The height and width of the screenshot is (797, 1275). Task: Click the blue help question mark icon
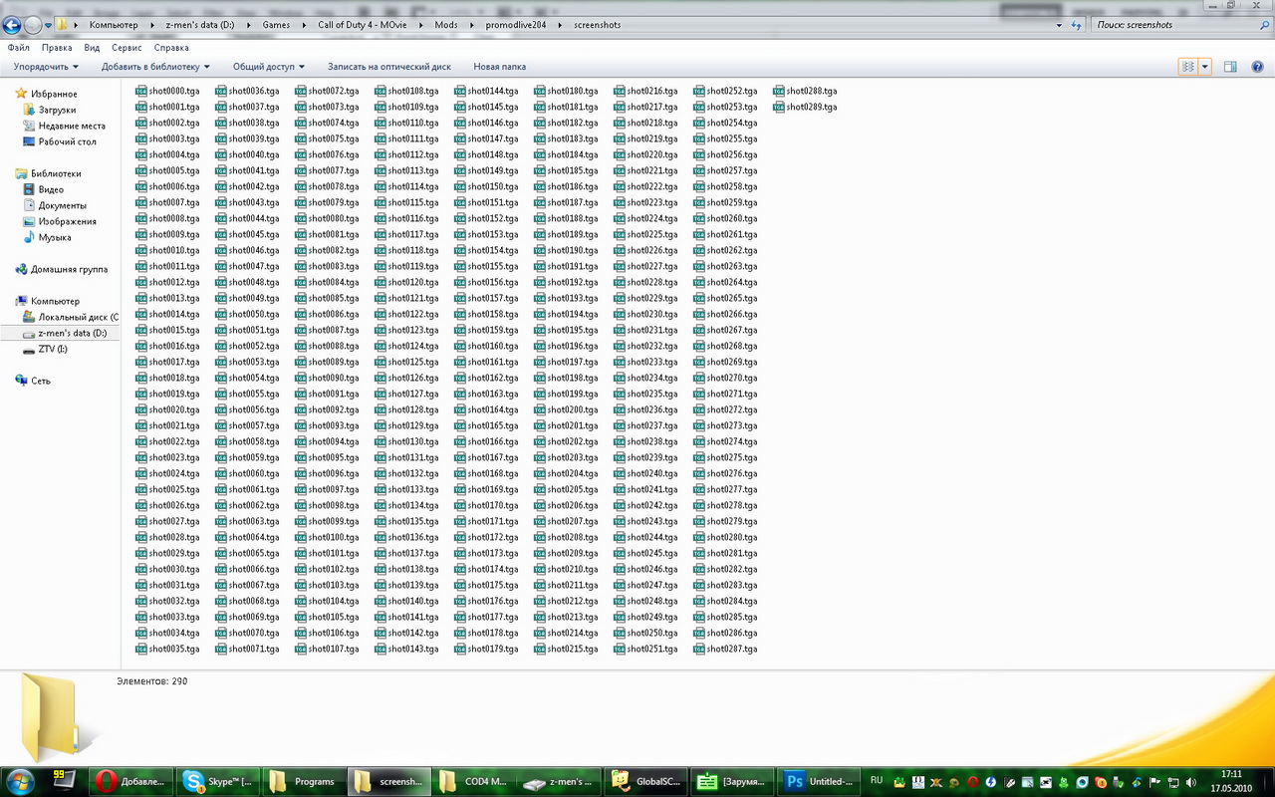point(1257,67)
